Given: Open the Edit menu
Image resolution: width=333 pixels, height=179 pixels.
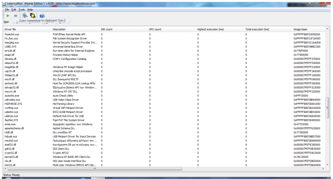Looking at the screenshot, I should click(x=14, y=9).
